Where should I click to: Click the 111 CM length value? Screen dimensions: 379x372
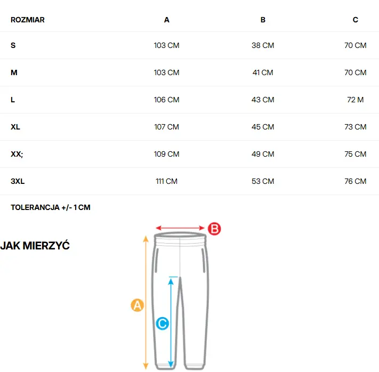click(167, 181)
